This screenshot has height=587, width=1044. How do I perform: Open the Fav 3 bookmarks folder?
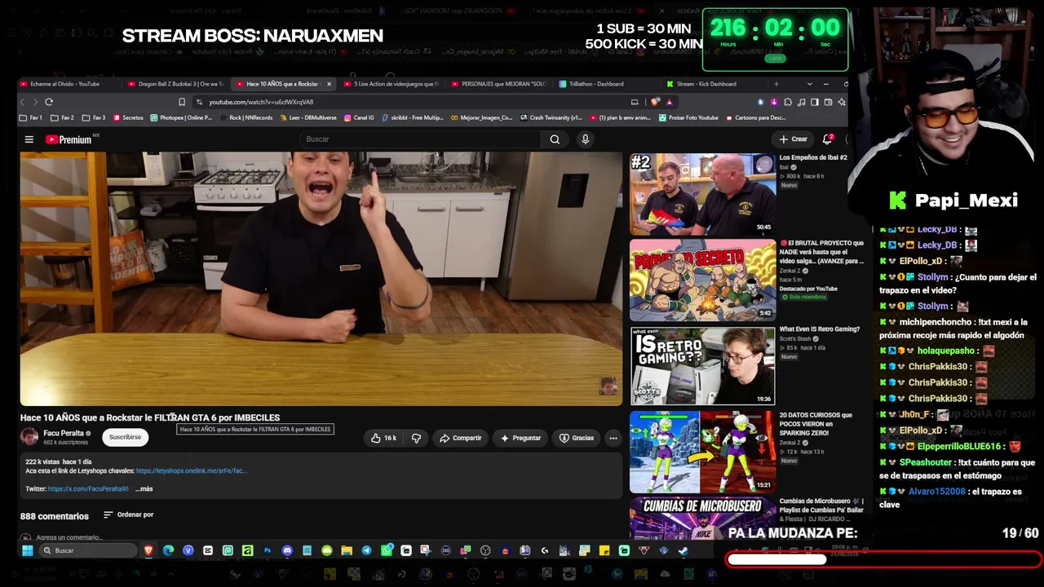pos(94,117)
